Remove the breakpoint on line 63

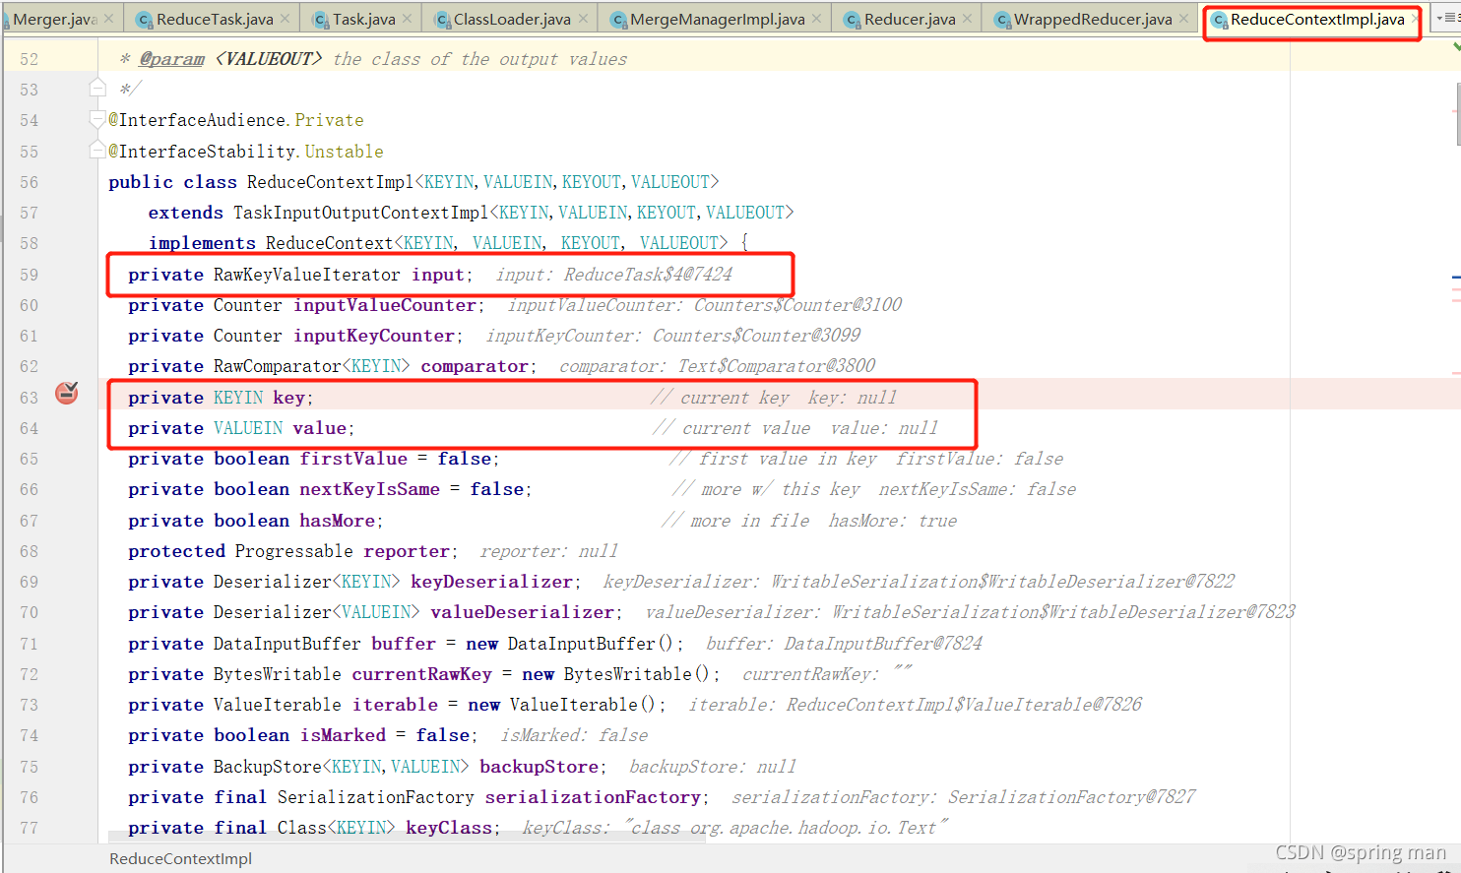[67, 393]
